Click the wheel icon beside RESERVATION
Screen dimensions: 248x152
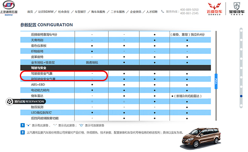[10, 102]
